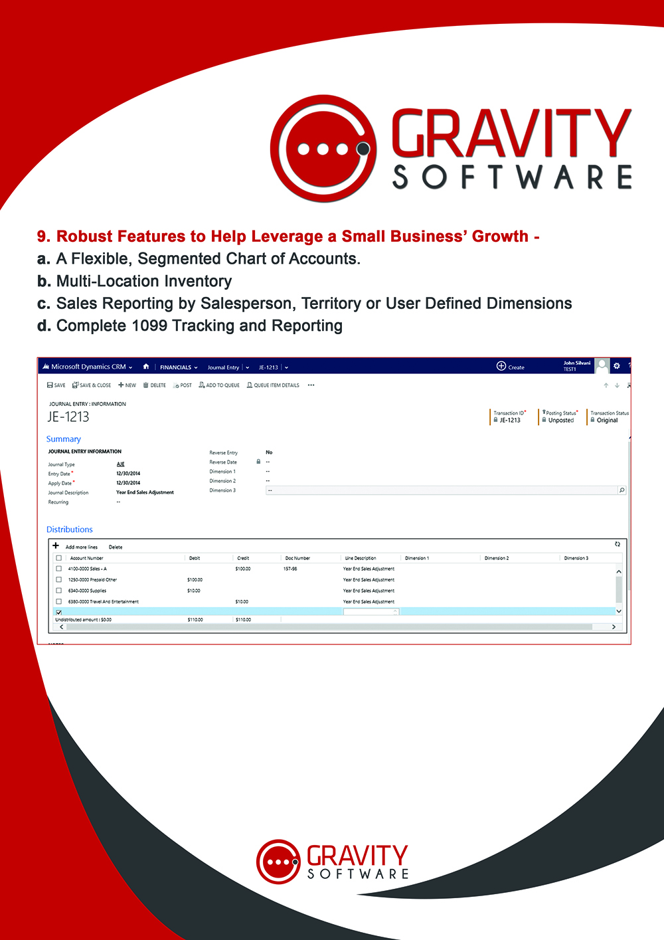Refresh the Distributions grid
Image resolution: width=664 pixels, height=940 pixels.
click(x=617, y=544)
